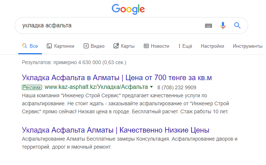The height and width of the screenshot is (165, 266).
Task: Click phone number 8 (708) 232 9909
Action: [x=177, y=87]
